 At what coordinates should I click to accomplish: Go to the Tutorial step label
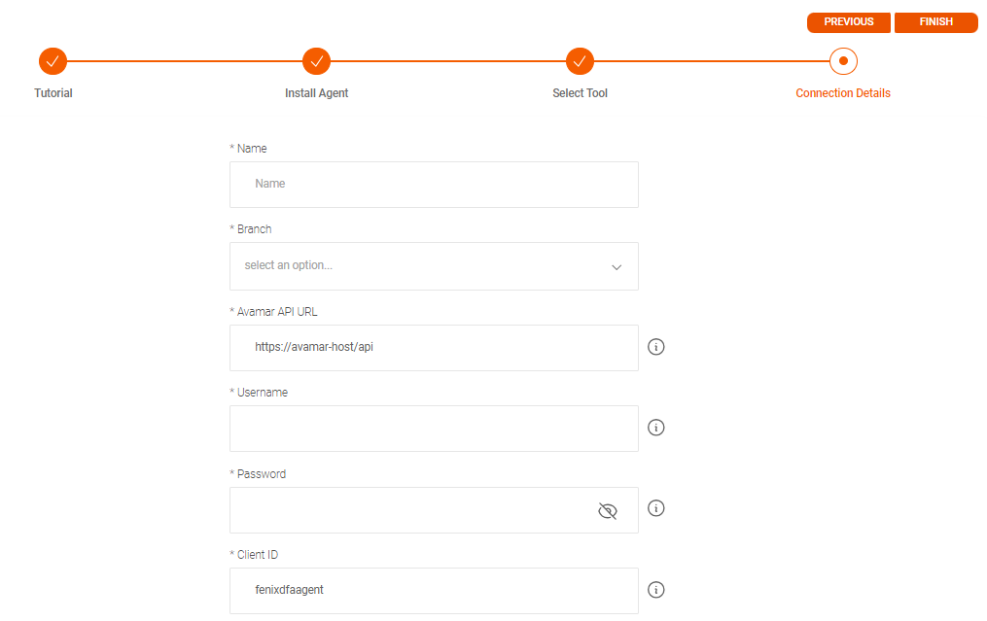pos(53,93)
